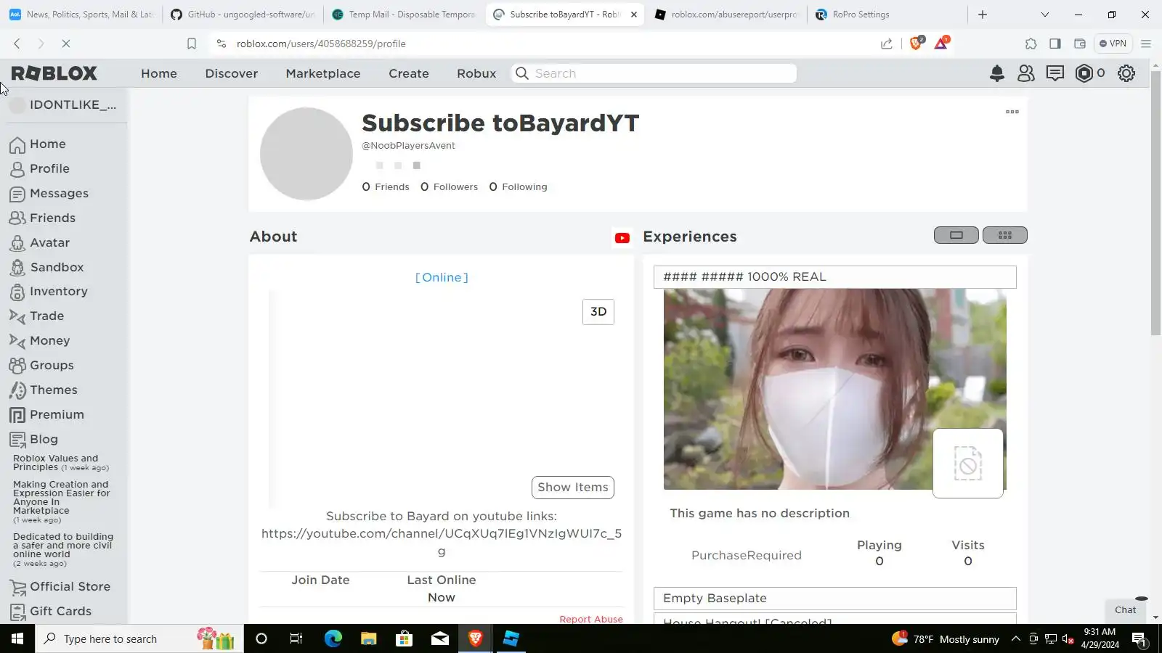Select Marketplace in the top navigation
The width and height of the screenshot is (1162, 653).
click(323, 73)
